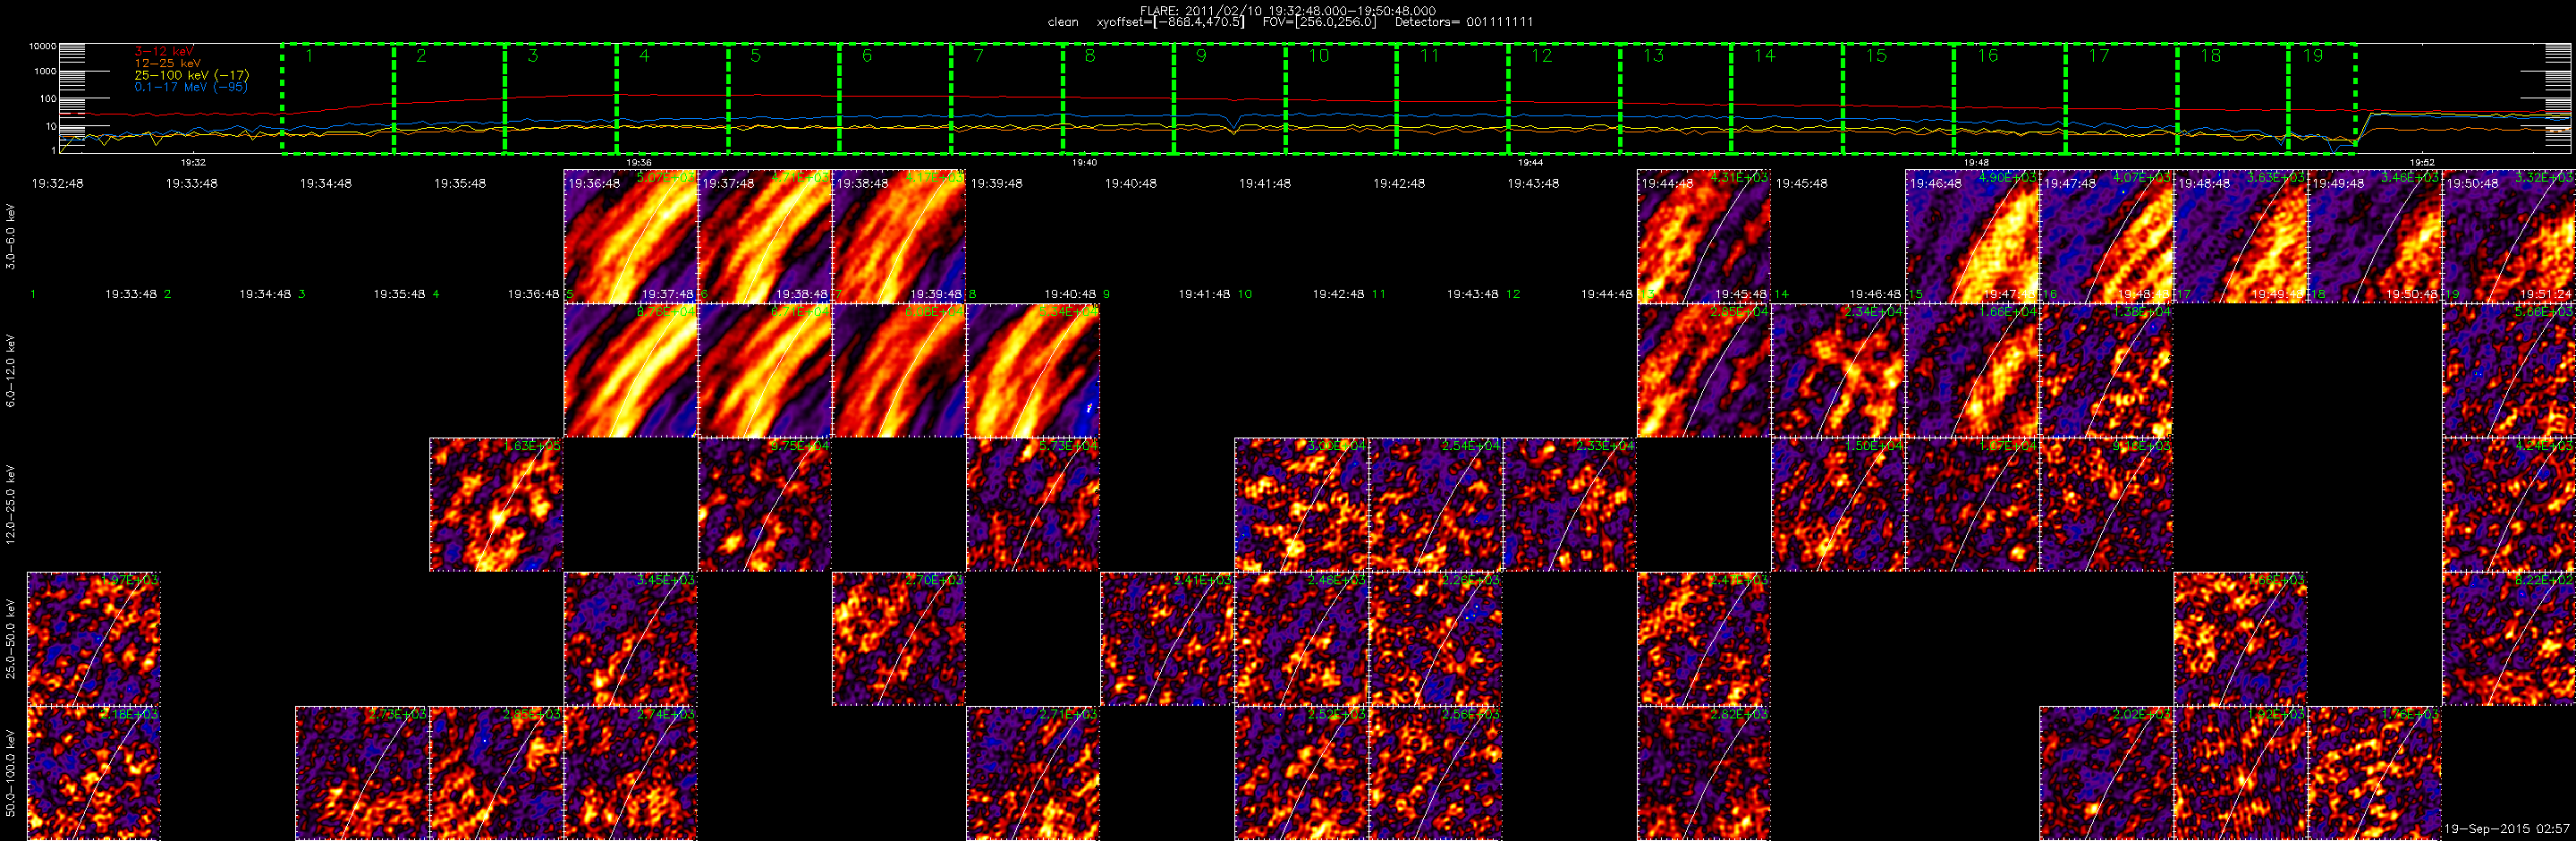This screenshot has height=841, width=2576.
Task: Open the 19:50:48 image labeled 3.32E+03
Action: point(2509,236)
